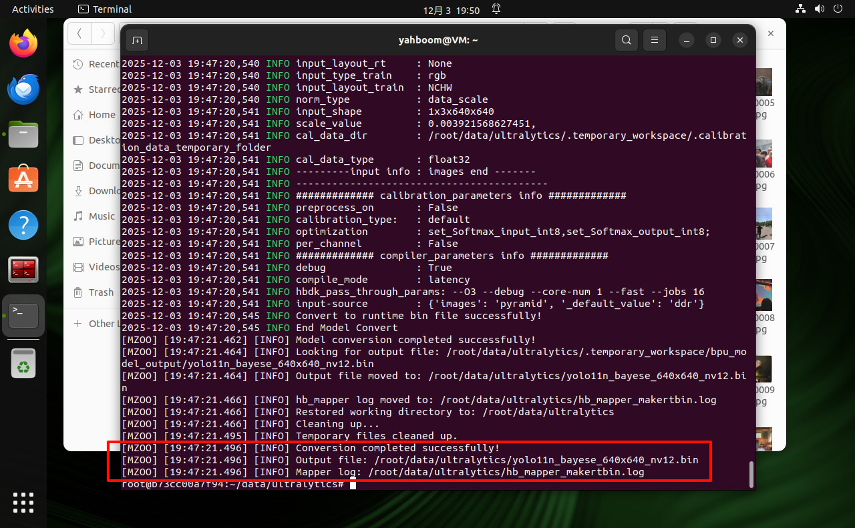This screenshot has height=528, width=855.
Task: Click the terminal vertical scrollbar
Action: pos(751,474)
